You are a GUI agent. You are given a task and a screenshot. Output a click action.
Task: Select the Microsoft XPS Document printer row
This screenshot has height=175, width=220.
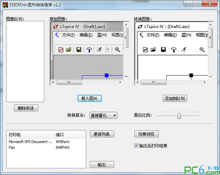click(46, 142)
